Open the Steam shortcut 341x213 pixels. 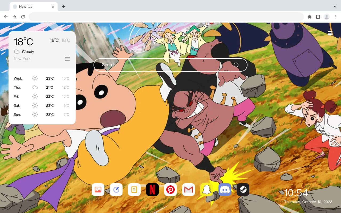(x=243, y=190)
